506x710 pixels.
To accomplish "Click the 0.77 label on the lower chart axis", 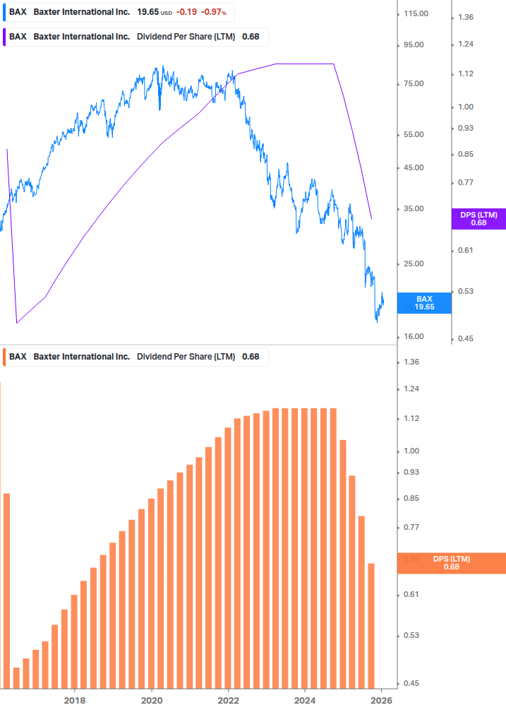I will point(411,527).
